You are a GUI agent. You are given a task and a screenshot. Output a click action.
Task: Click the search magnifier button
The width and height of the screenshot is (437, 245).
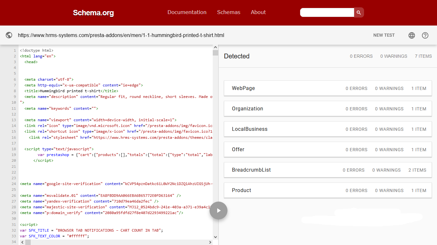click(359, 12)
